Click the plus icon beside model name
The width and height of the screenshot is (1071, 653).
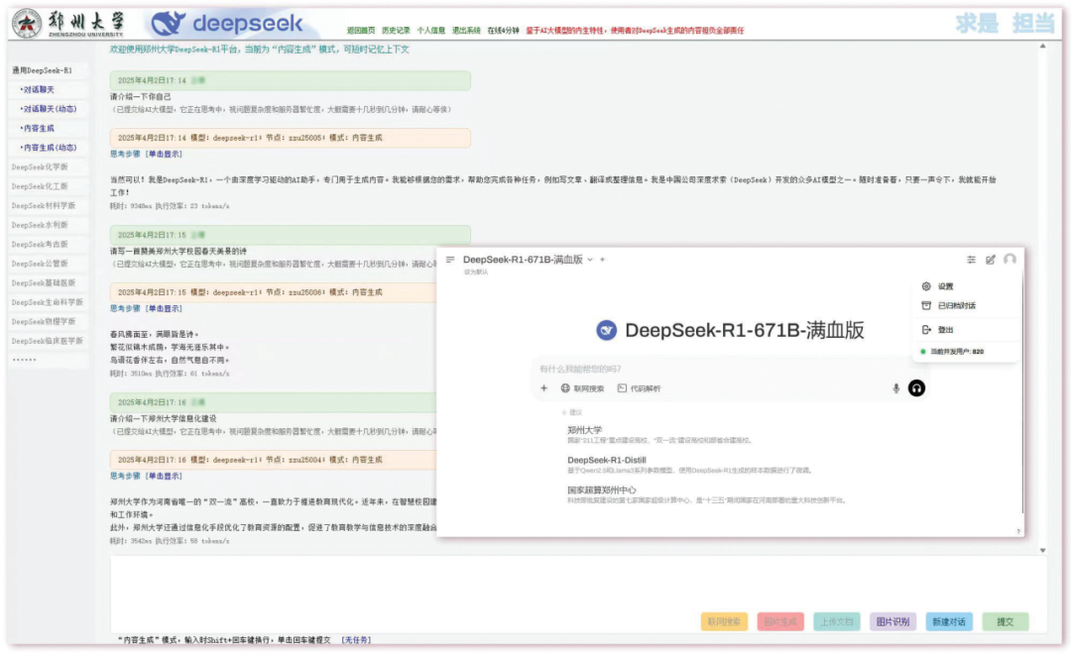[x=602, y=260]
